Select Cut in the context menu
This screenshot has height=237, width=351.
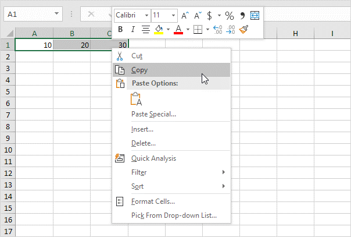coord(137,56)
